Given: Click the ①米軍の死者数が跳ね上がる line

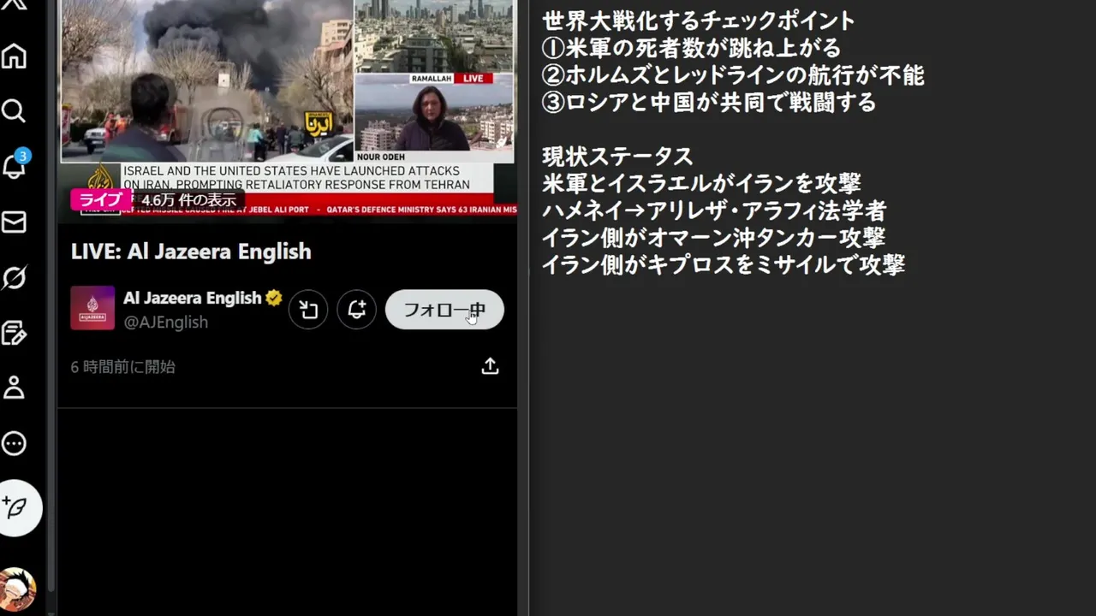Looking at the screenshot, I should coord(692,48).
